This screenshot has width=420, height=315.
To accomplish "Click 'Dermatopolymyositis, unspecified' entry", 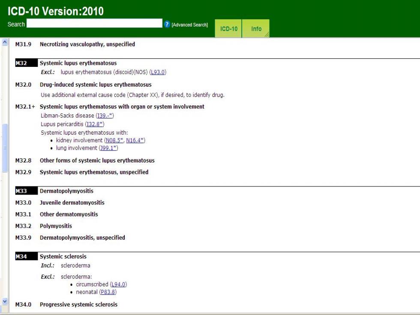I will tap(82, 237).
